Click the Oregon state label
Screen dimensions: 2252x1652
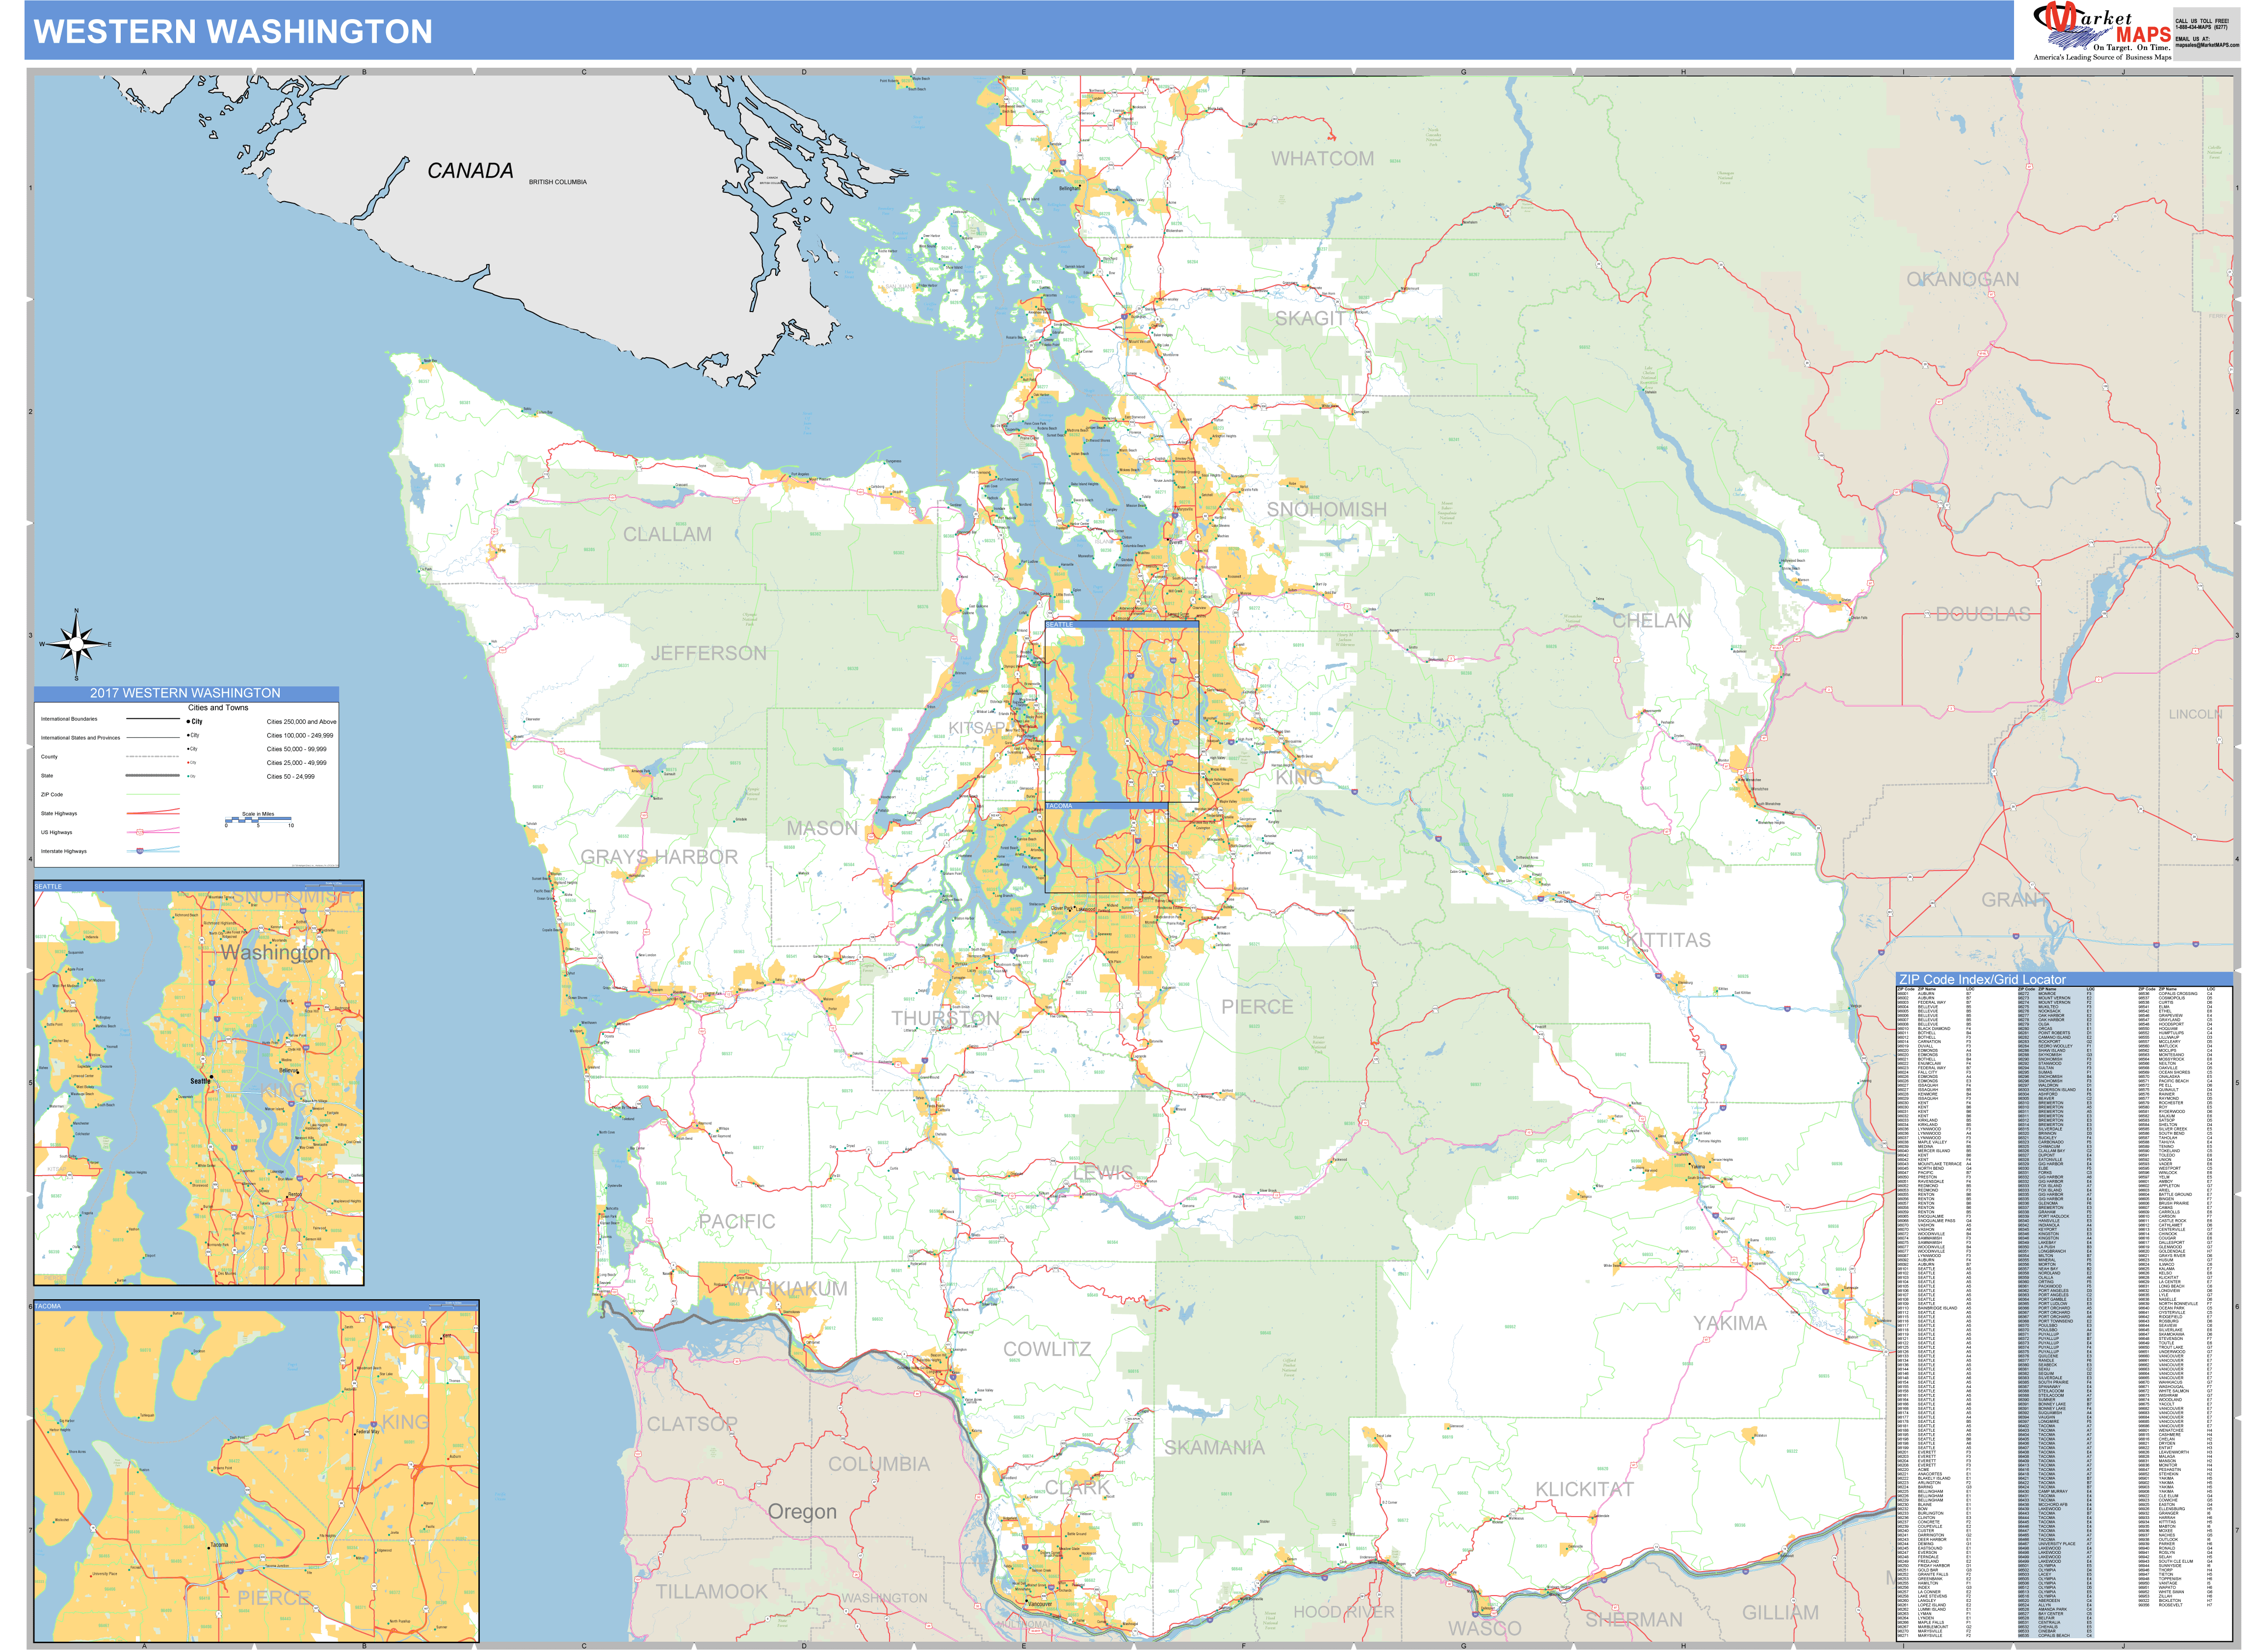(x=802, y=1512)
